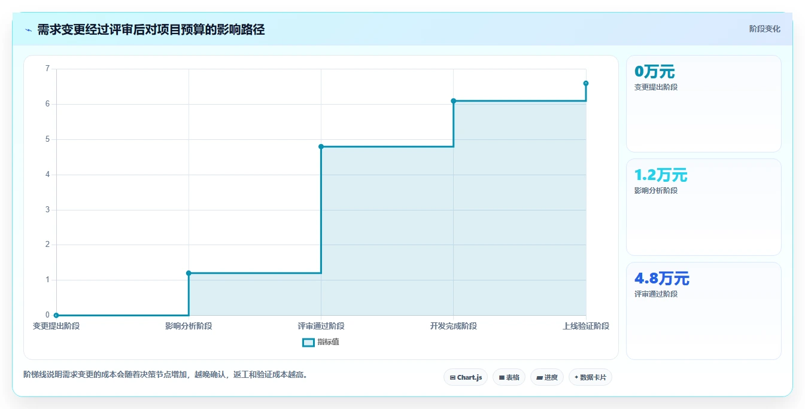Click the 上线验证阶段 x-axis label
The image size is (805, 409).
point(586,326)
